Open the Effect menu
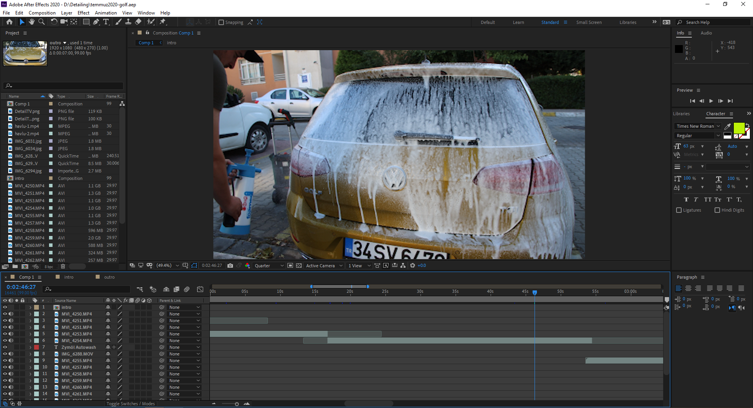The width and height of the screenshot is (753, 408). 84,13
